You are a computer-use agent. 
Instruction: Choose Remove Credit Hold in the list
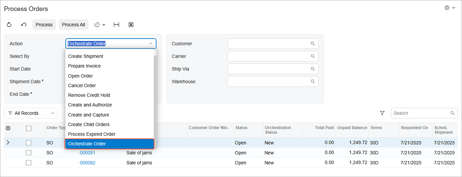[89, 95]
